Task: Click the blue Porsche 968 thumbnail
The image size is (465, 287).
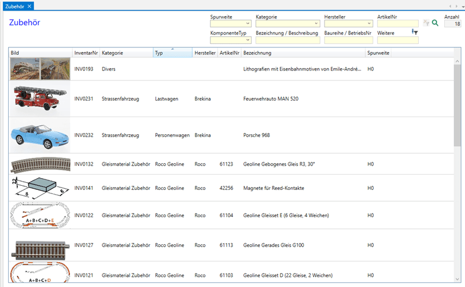Action: click(x=40, y=136)
